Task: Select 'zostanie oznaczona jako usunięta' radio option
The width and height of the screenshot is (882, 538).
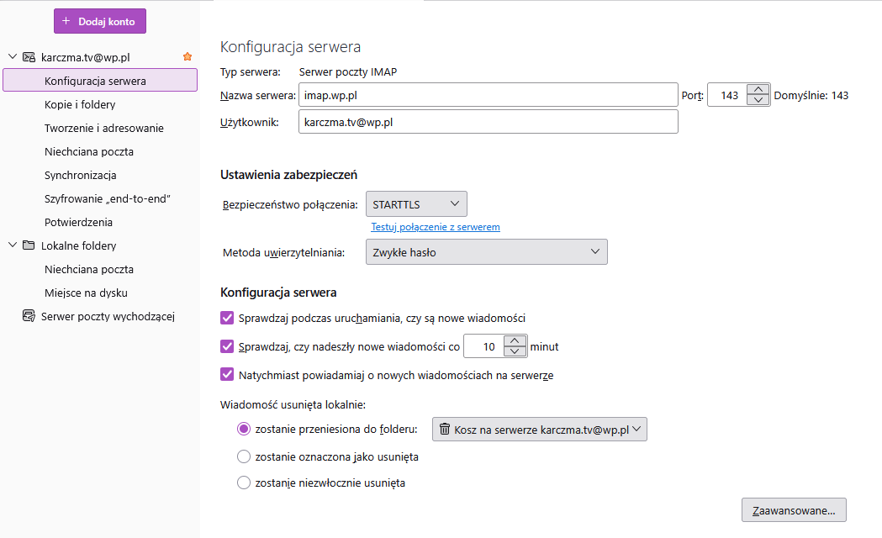Action: point(244,456)
